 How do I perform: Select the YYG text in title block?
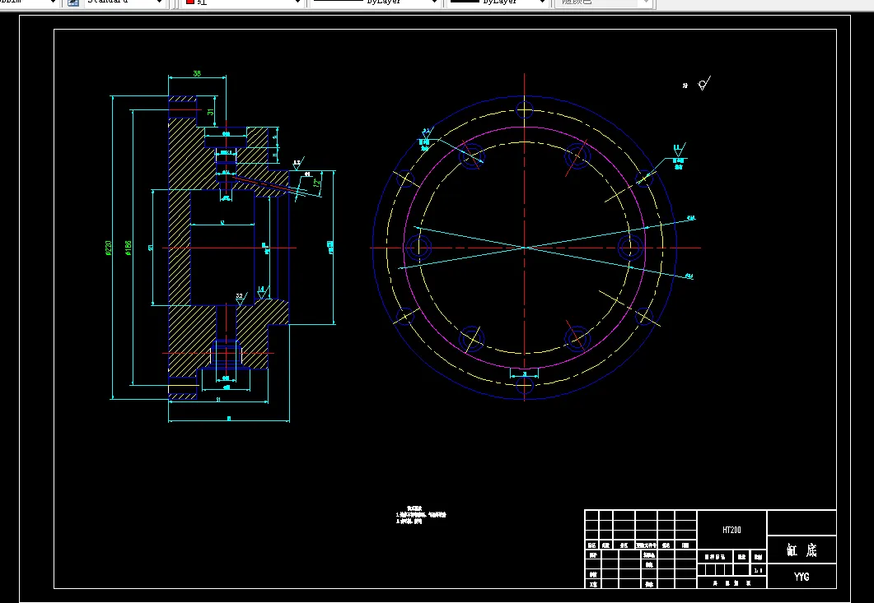(x=802, y=577)
